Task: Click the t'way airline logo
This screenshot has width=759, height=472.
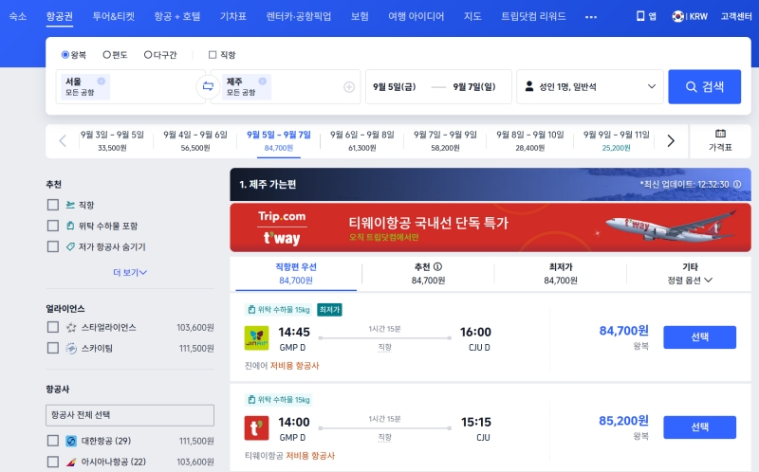Action: [x=256, y=428]
